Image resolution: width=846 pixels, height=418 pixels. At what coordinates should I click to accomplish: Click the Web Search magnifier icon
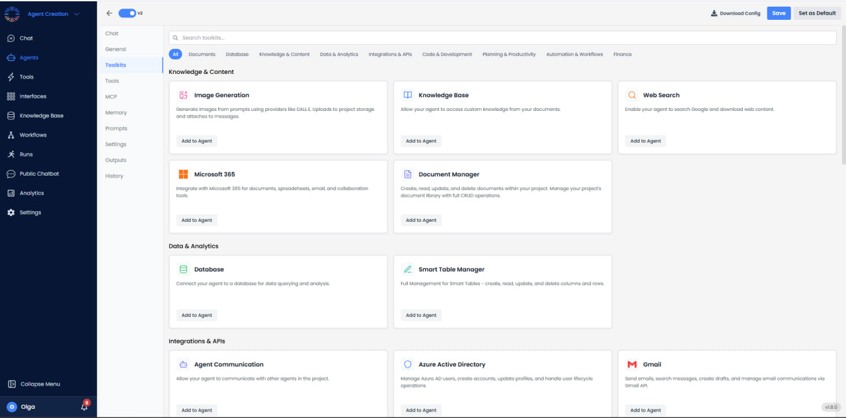tap(633, 95)
